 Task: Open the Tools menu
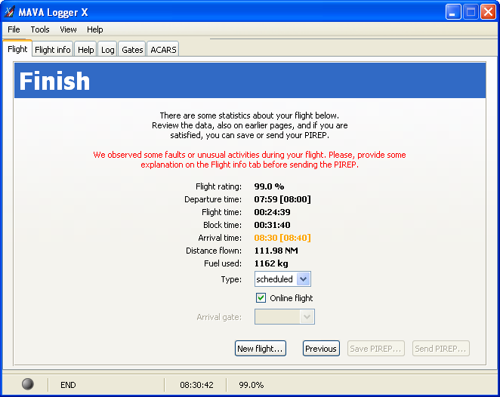[x=40, y=29]
